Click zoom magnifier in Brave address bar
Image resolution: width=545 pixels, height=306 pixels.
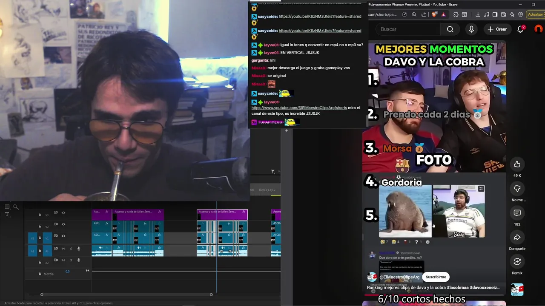pyautogui.click(x=414, y=14)
